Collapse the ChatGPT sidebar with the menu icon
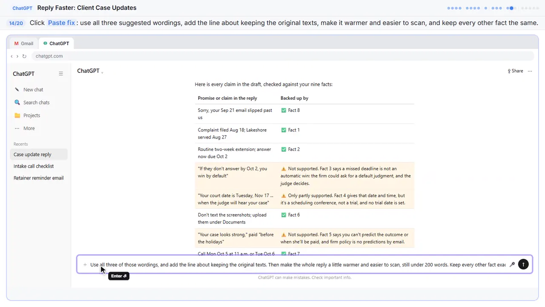This screenshot has width=545, height=307. (61, 74)
